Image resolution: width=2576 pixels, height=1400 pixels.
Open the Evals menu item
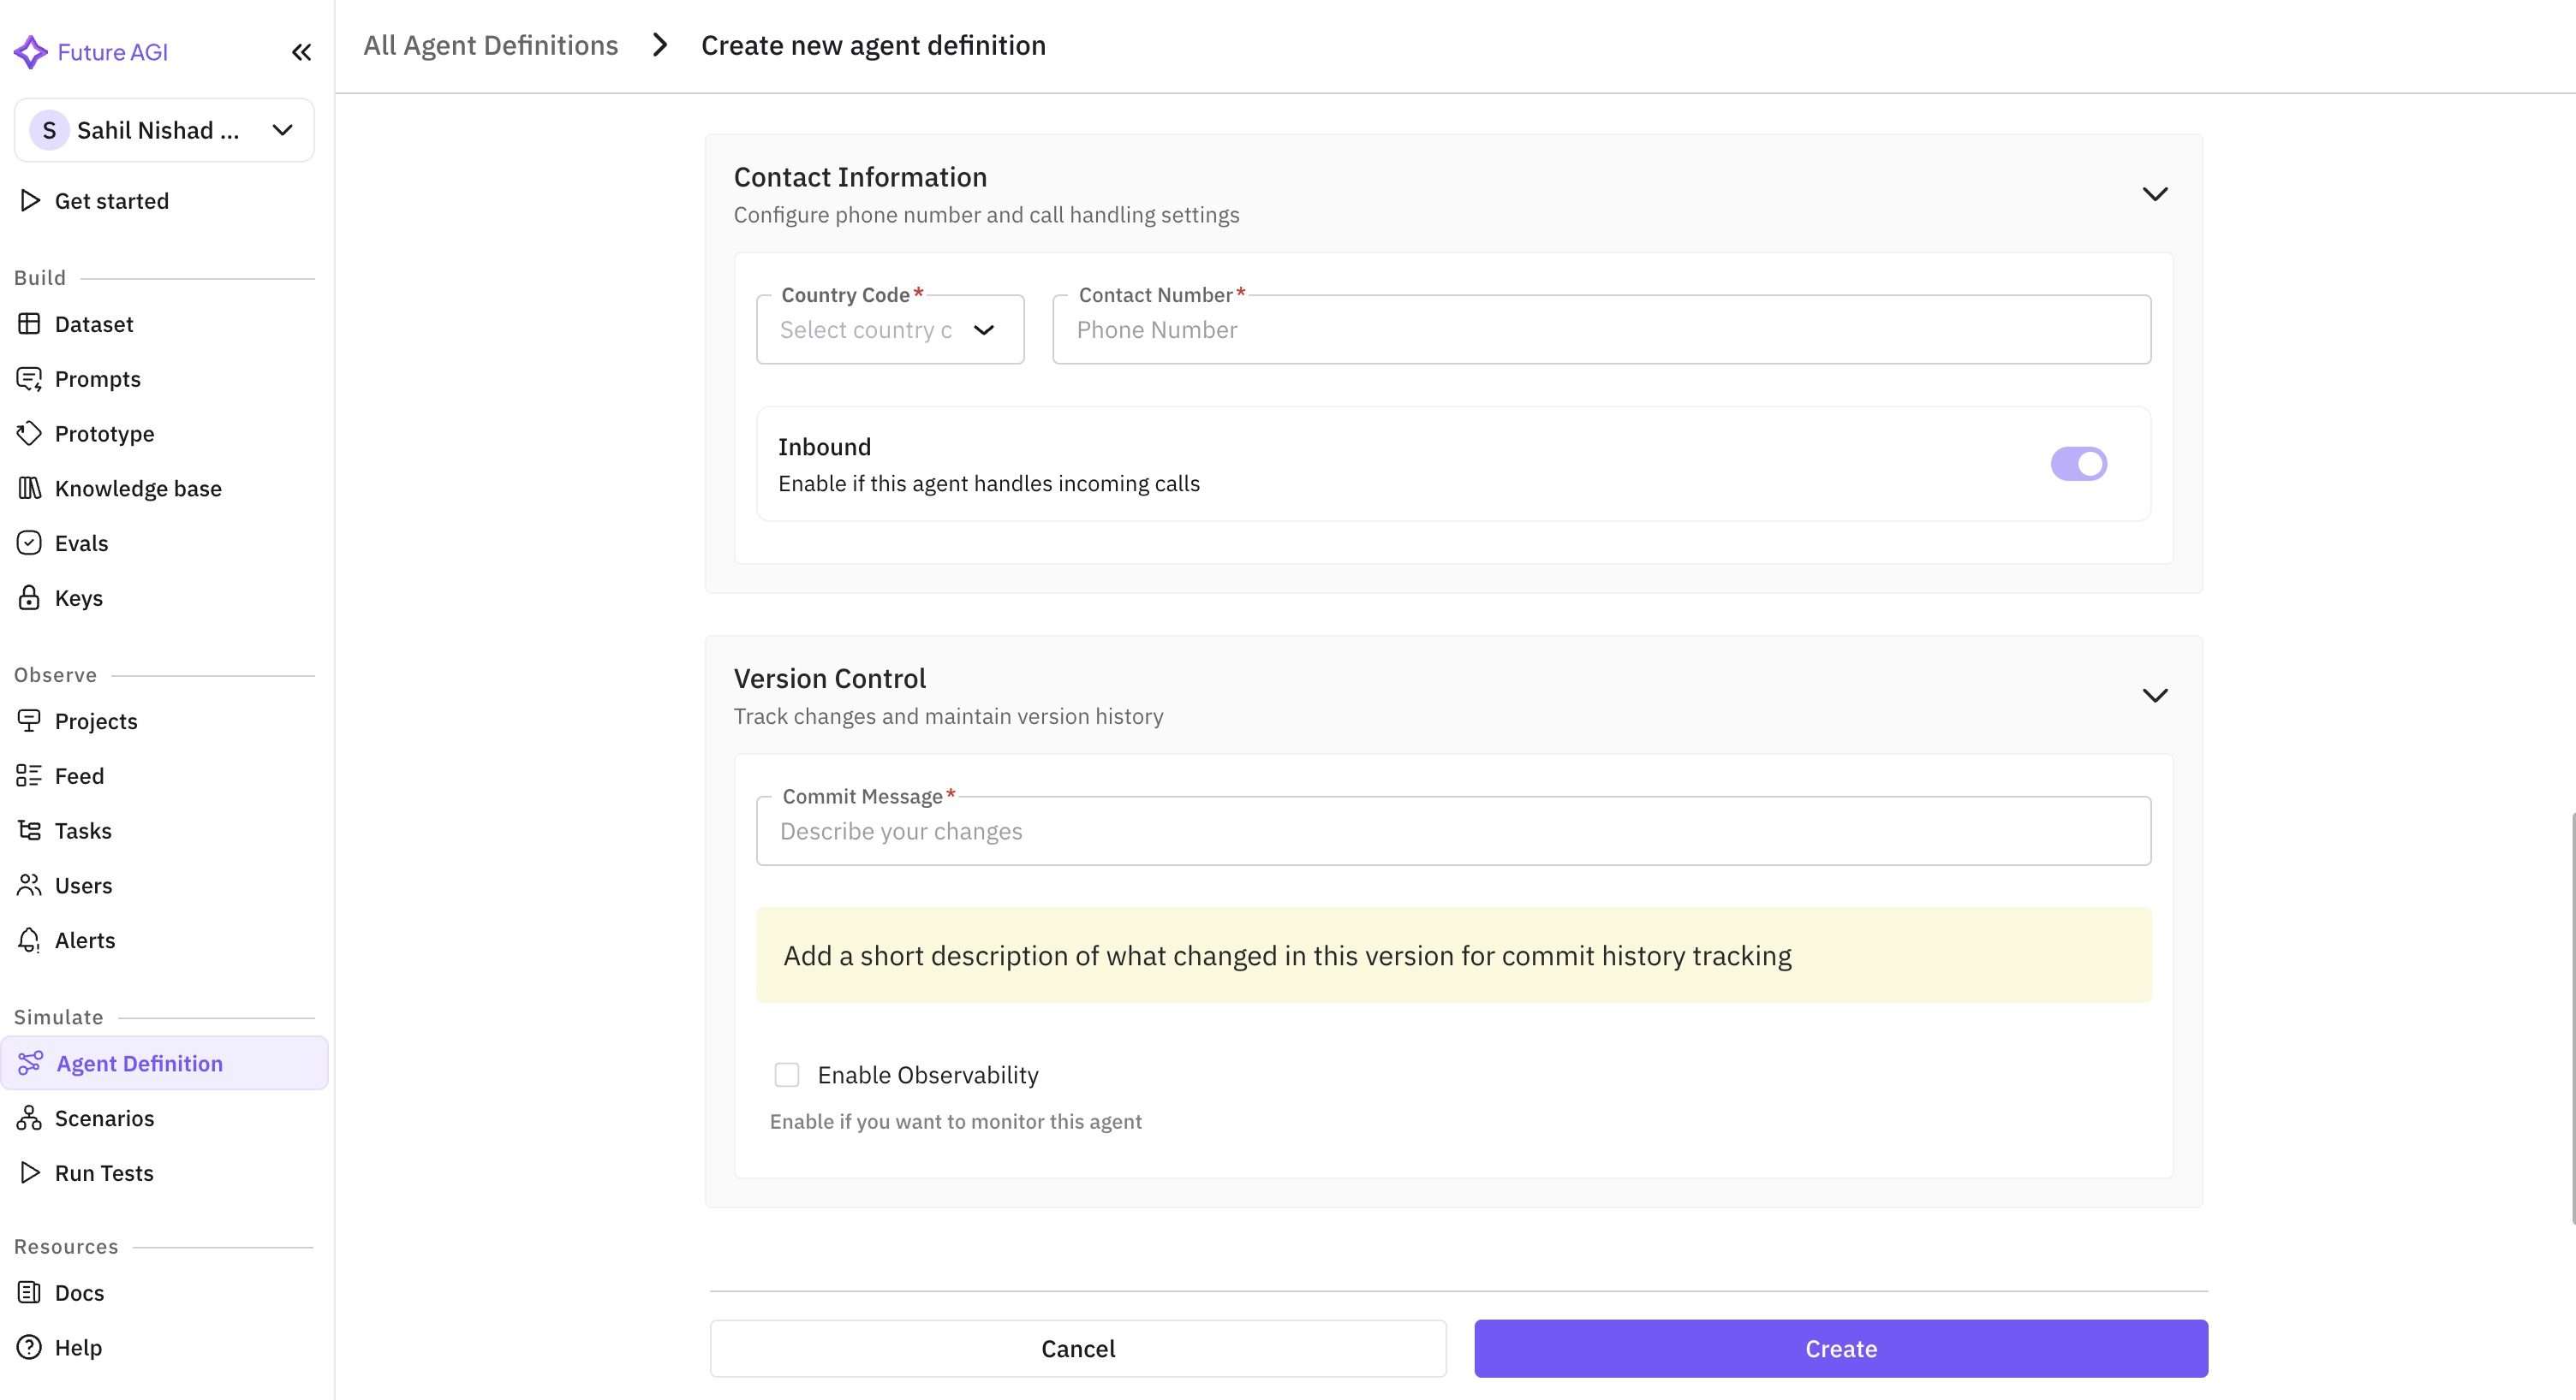(x=81, y=543)
